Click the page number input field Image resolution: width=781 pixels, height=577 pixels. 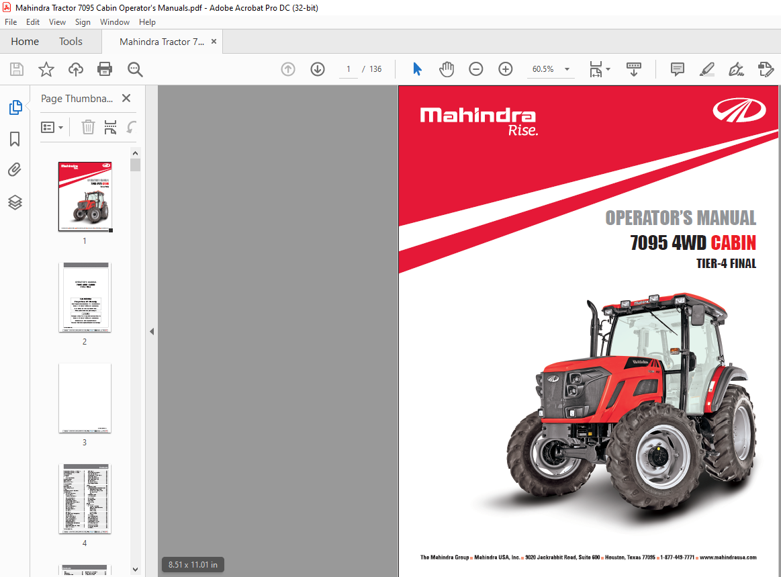pyautogui.click(x=348, y=69)
